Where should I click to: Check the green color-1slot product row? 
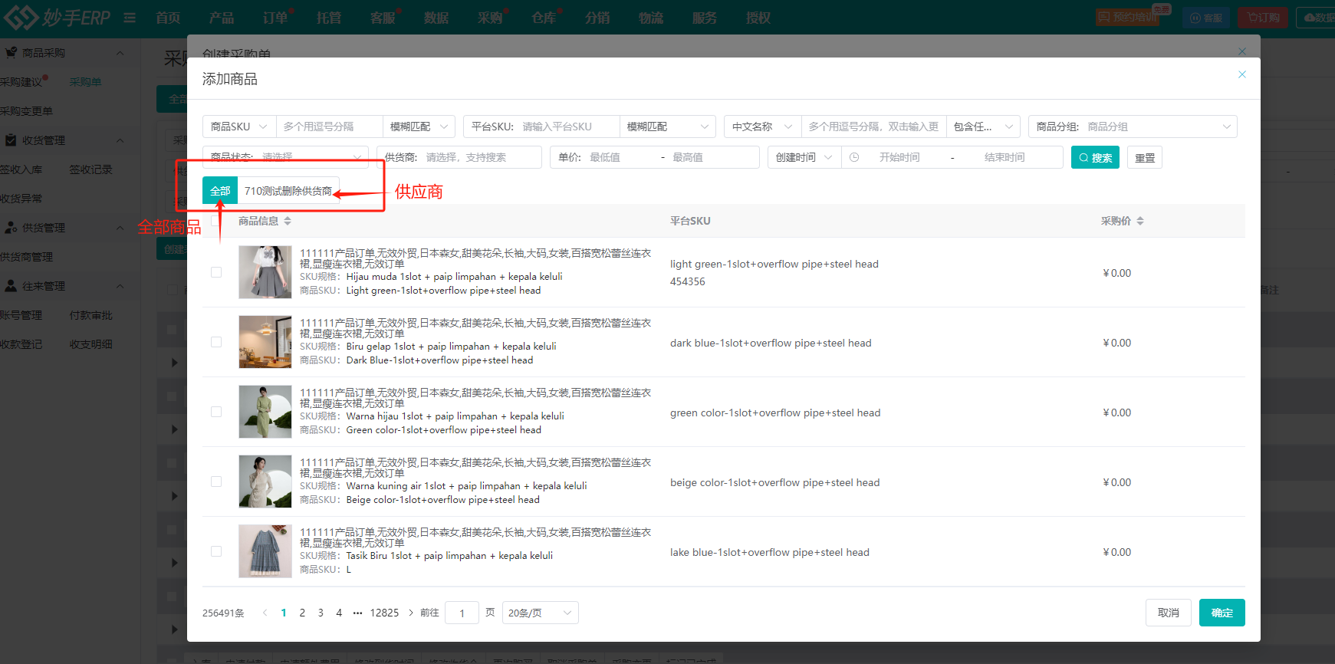click(216, 412)
